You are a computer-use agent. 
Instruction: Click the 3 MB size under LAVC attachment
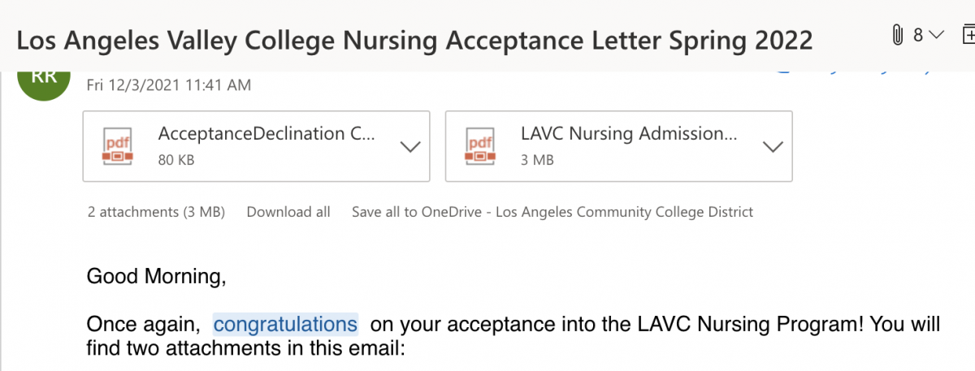click(x=537, y=161)
